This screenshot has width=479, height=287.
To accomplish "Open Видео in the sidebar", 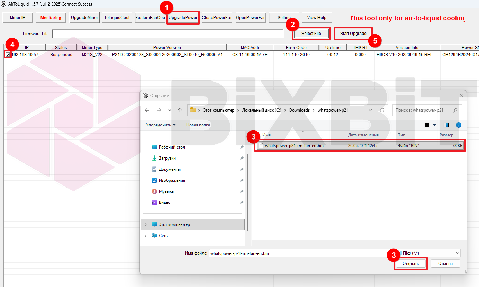I will click(161, 202).
